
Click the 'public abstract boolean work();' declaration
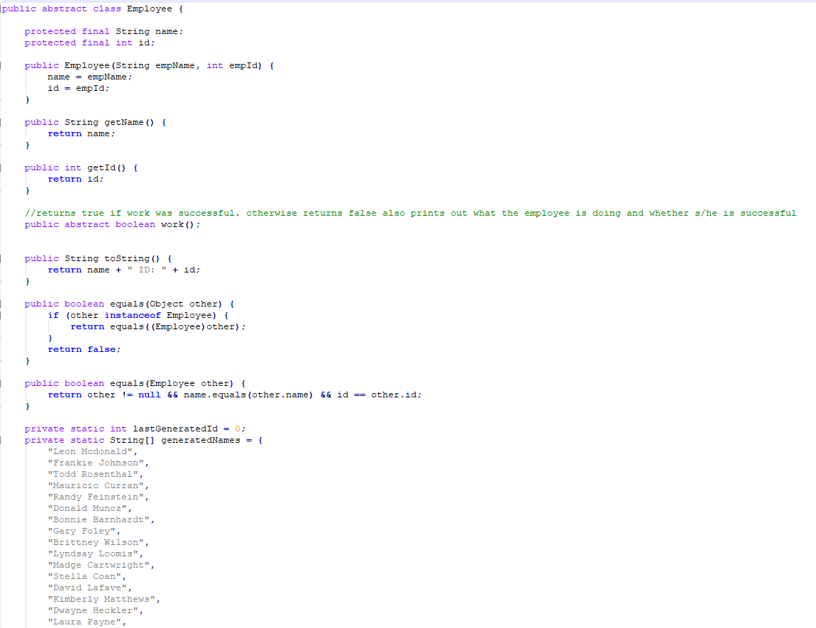tap(112, 225)
